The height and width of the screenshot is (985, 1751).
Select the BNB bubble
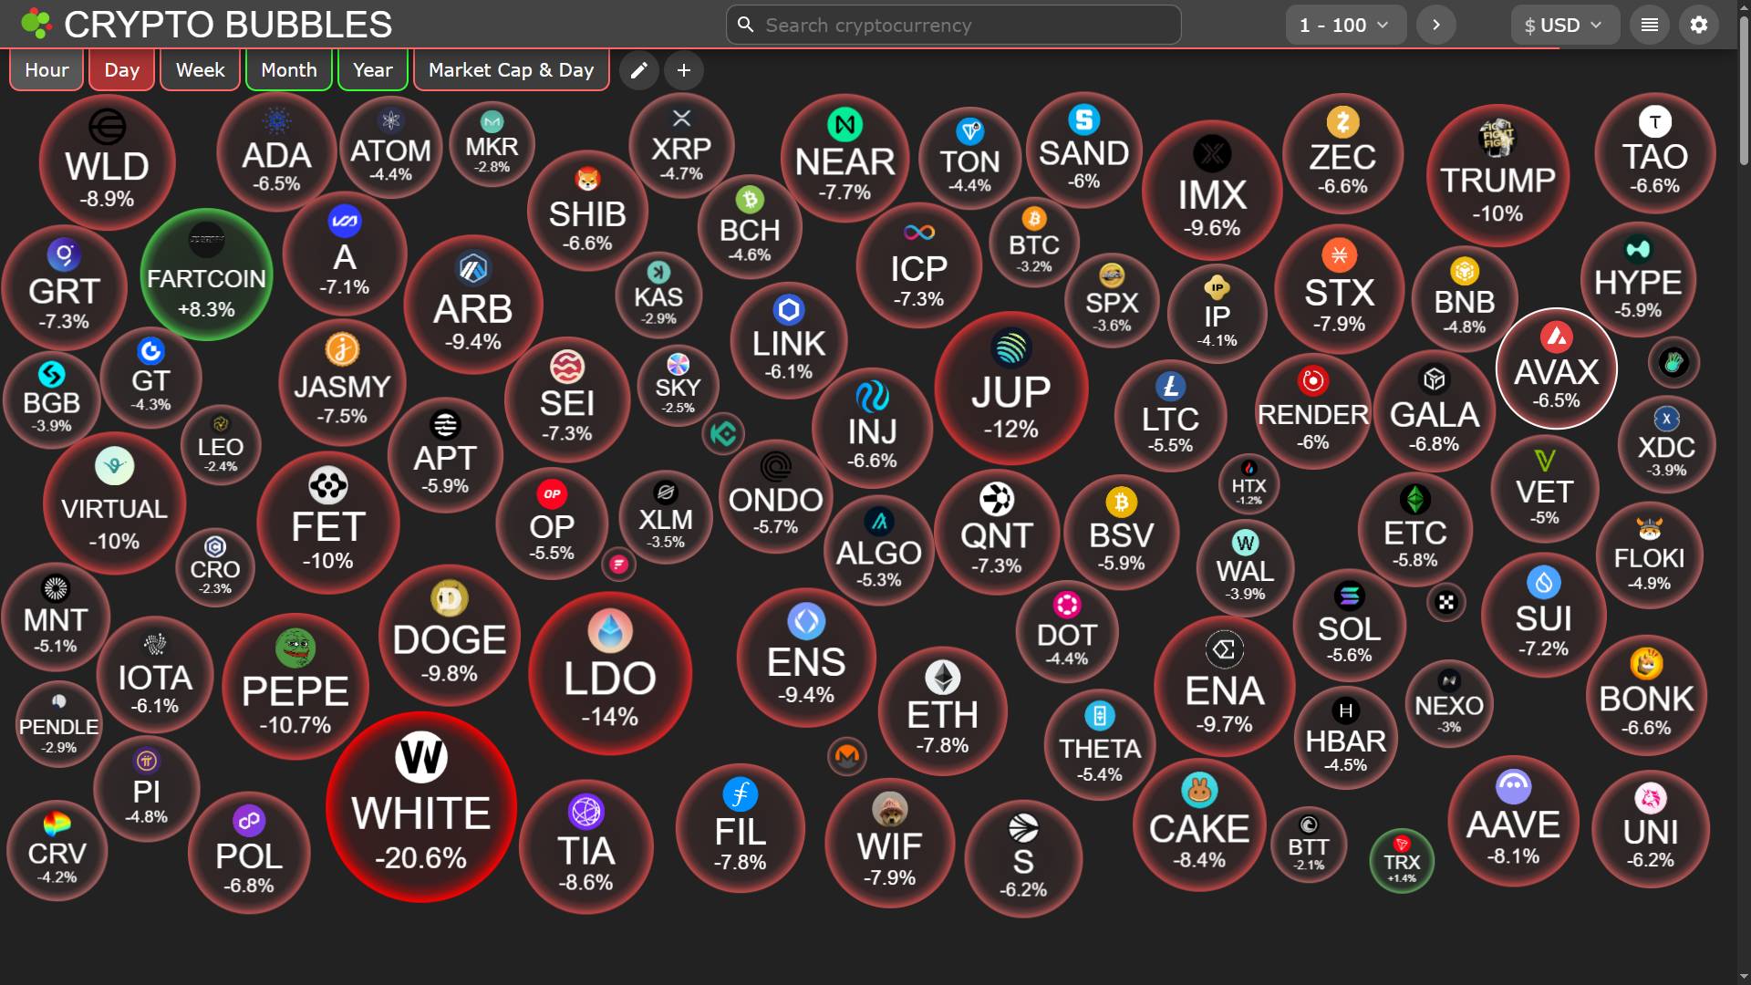(1465, 297)
